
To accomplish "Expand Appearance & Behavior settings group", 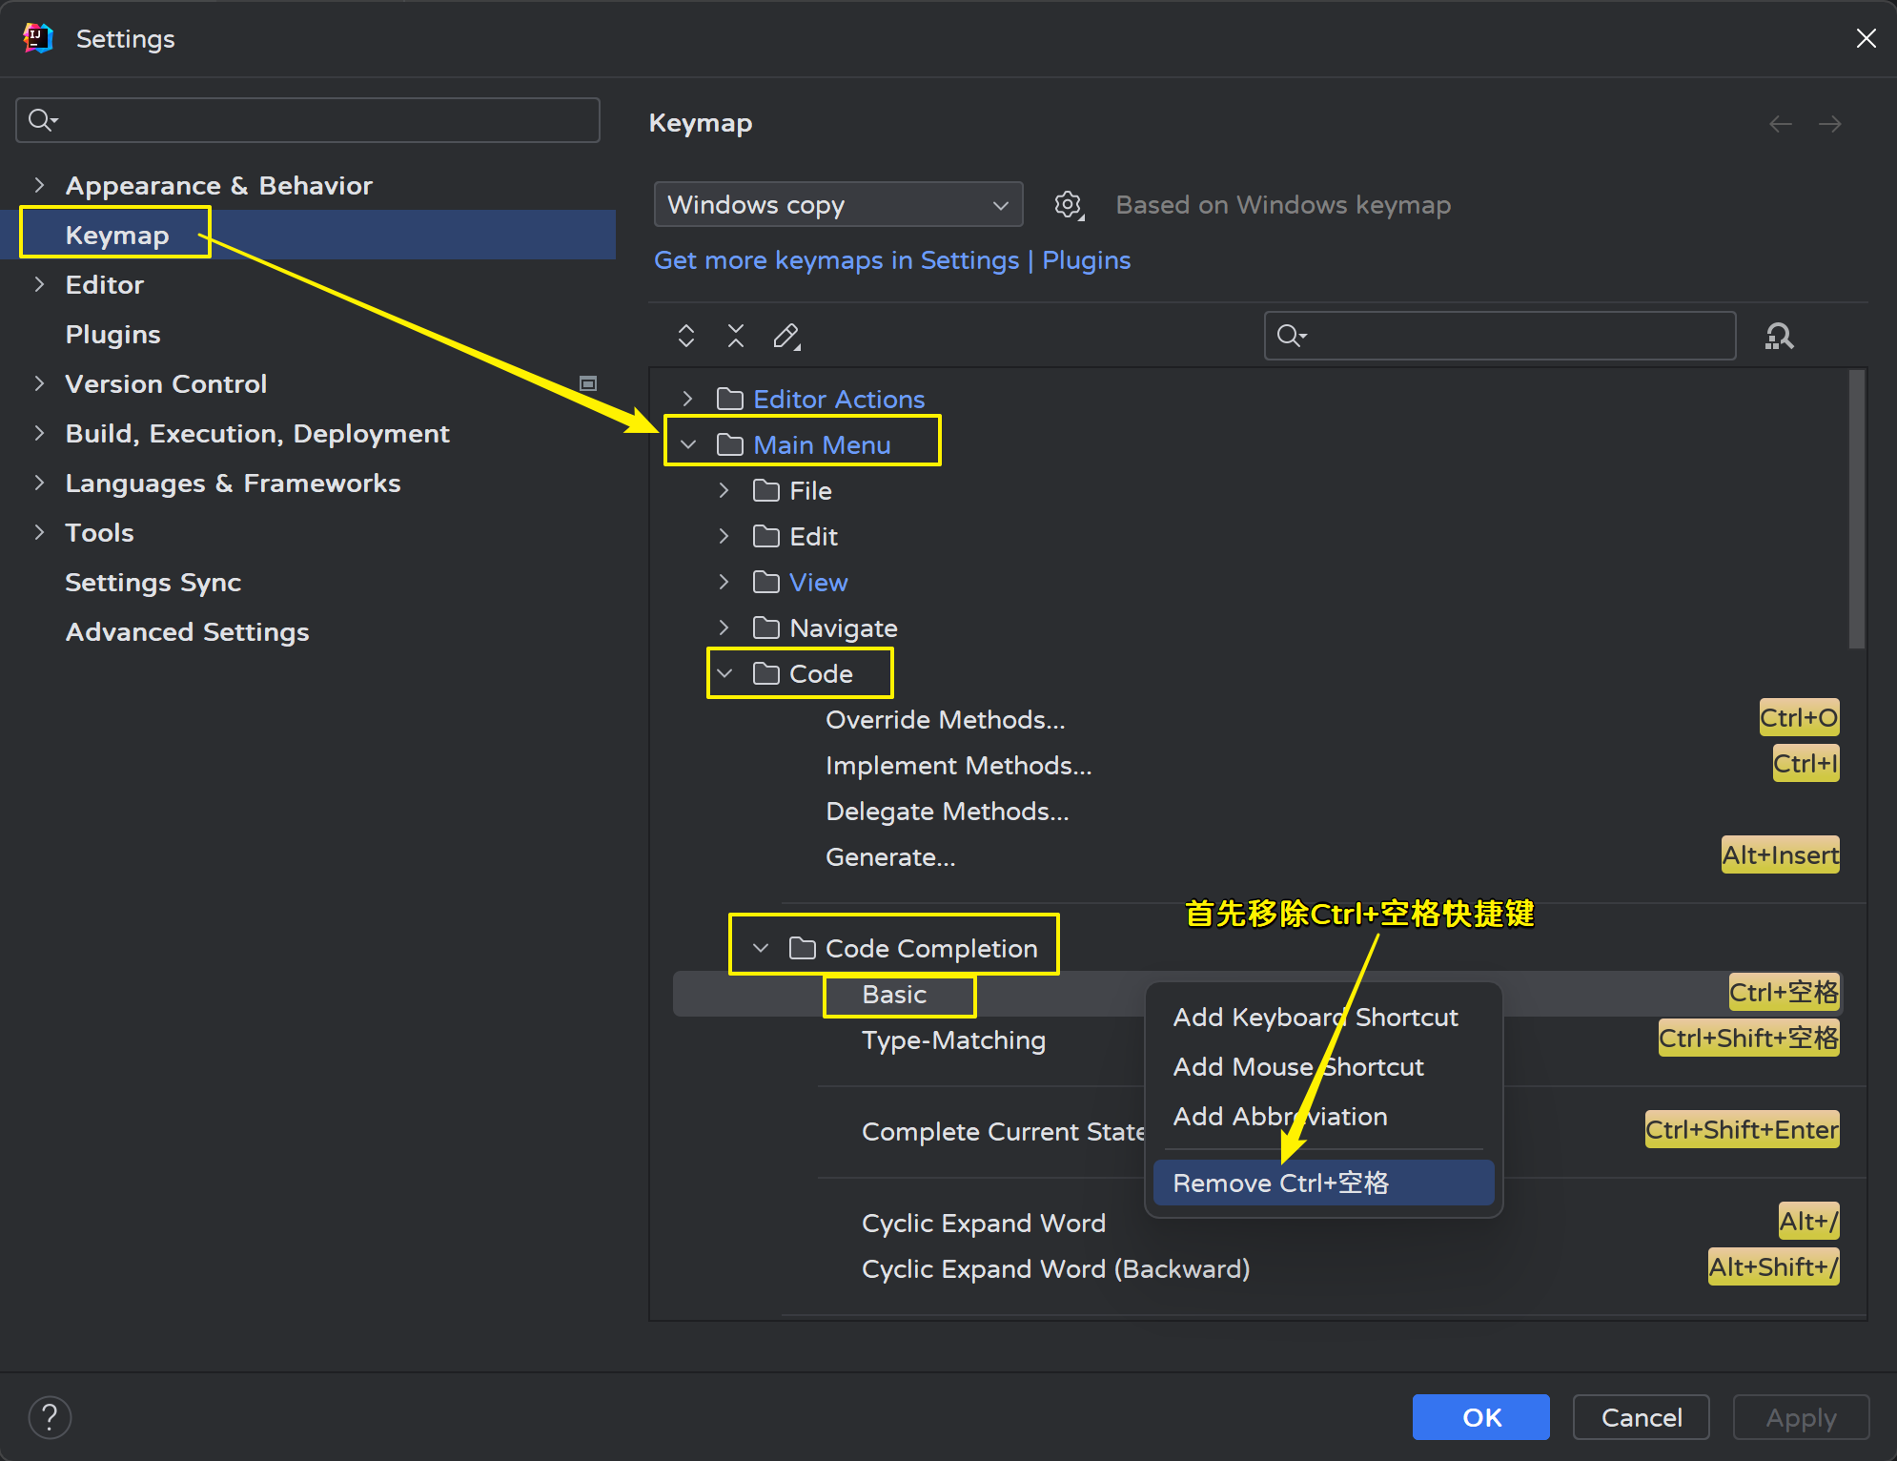I will pyautogui.click(x=39, y=185).
